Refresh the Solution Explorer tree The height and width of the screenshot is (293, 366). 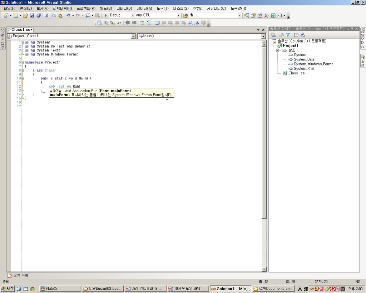[x=288, y=35]
